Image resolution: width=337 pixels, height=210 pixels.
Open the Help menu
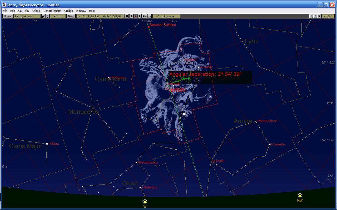coord(92,11)
